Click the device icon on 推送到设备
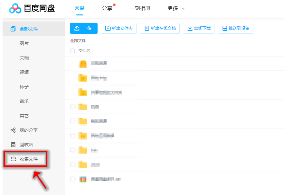284x195 pixels. 224,28
